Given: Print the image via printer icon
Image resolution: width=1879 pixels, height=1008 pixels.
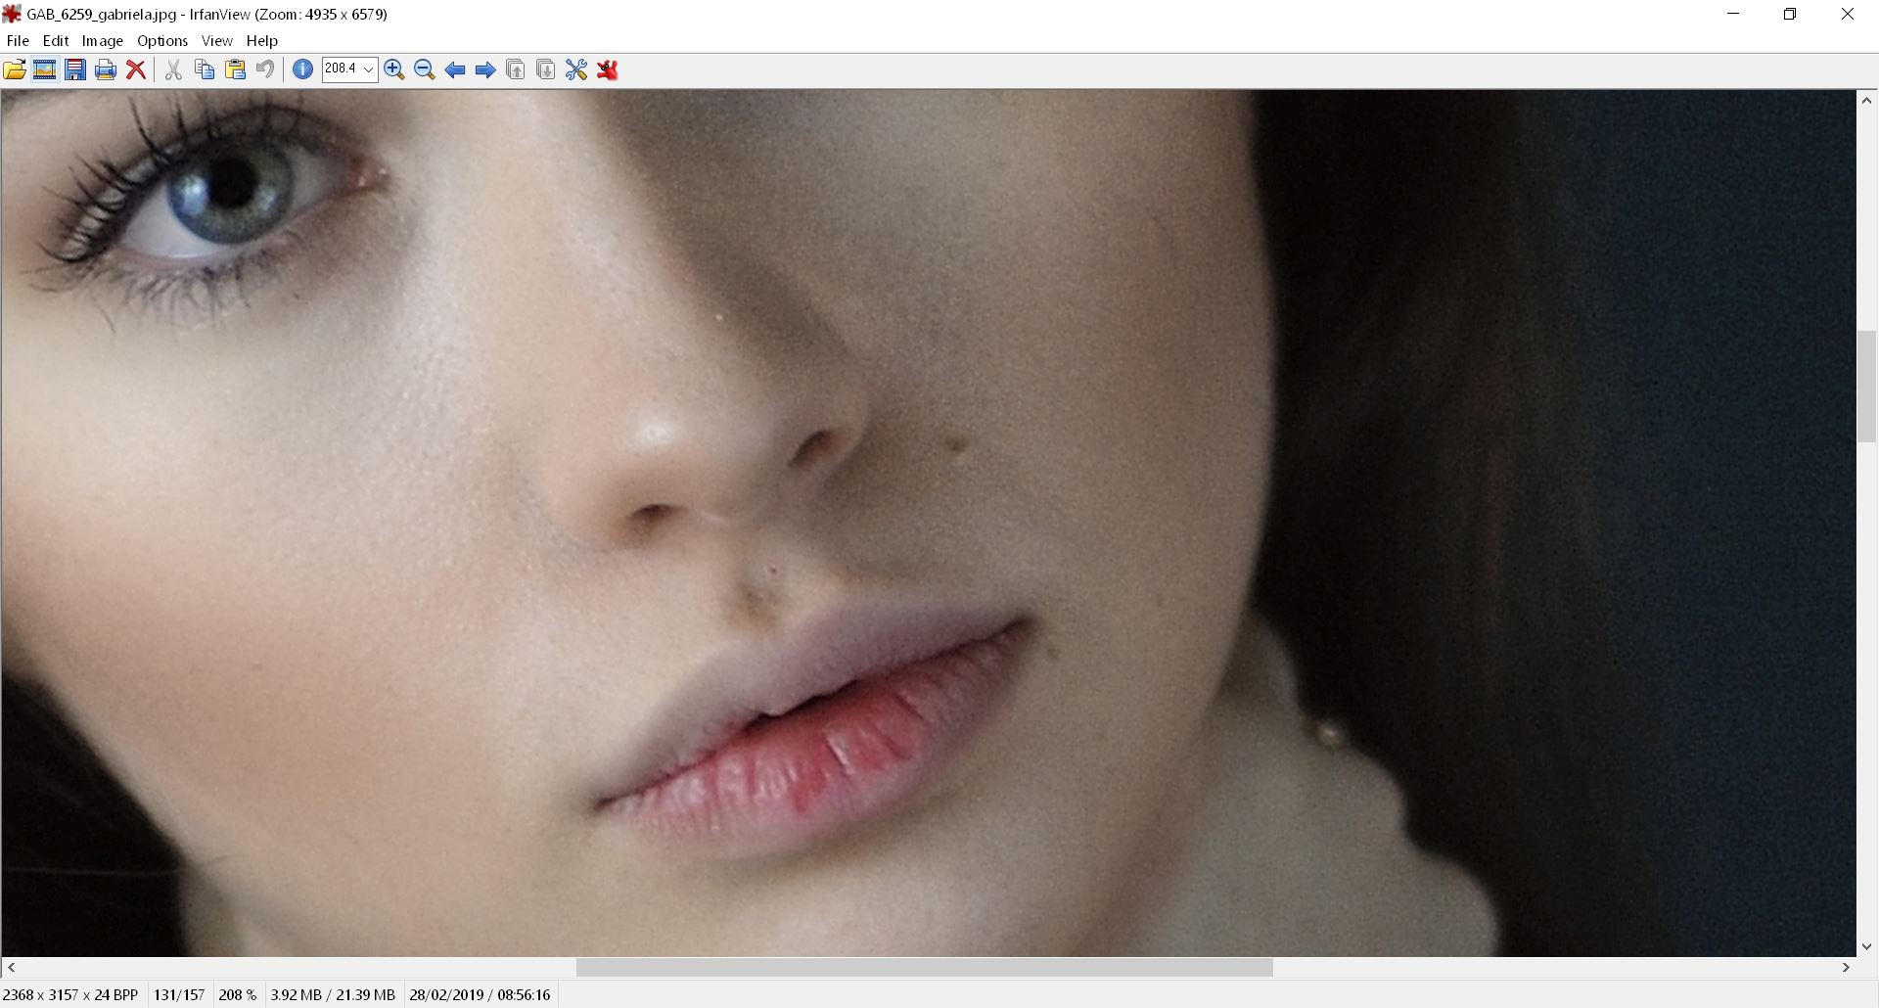Looking at the screenshot, I should (106, 69).
